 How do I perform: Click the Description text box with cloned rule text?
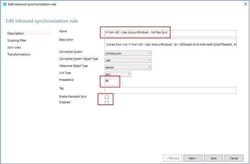(170, 44)
